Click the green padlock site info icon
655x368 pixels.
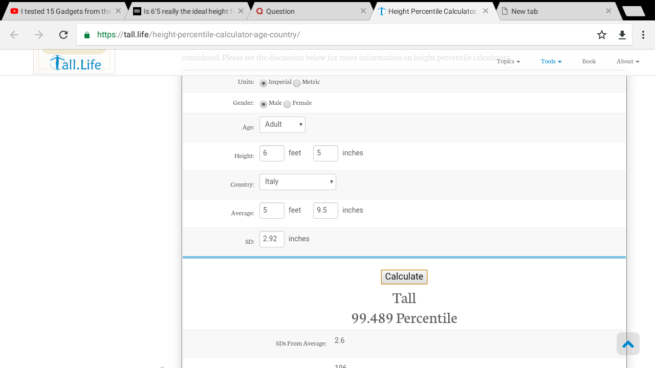(x=87, y=35)
